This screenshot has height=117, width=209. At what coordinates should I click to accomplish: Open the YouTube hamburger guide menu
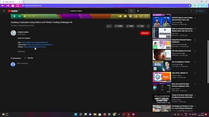pos(4,11)
